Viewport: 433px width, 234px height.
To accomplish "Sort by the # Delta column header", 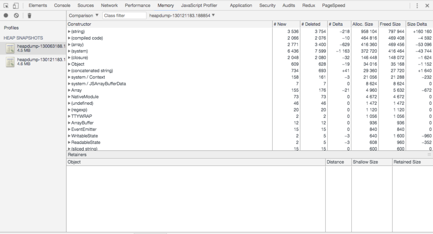I will pos(340,24).
